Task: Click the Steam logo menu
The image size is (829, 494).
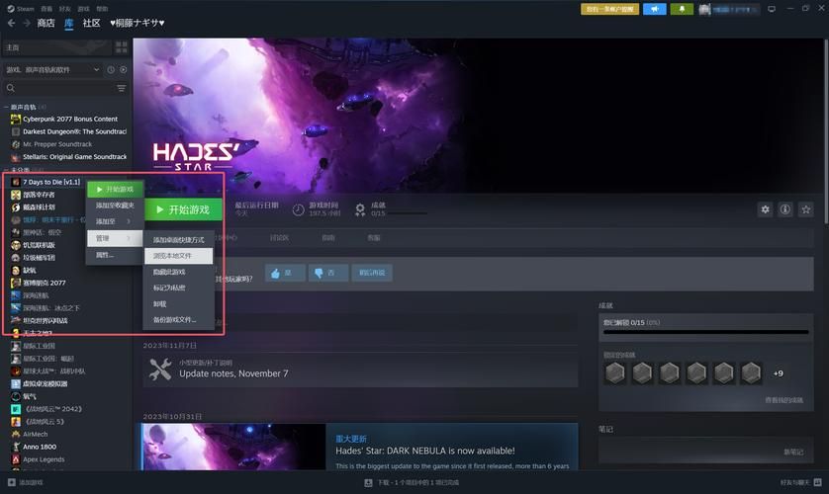Action: [21, 9]
